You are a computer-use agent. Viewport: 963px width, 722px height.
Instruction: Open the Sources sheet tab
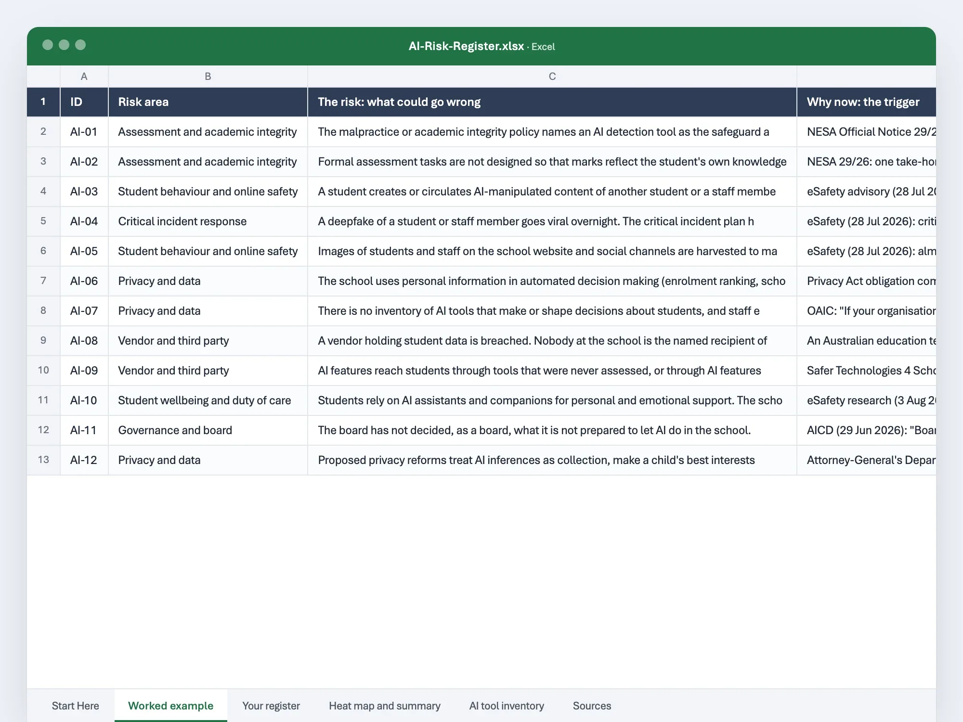(592, 706)
